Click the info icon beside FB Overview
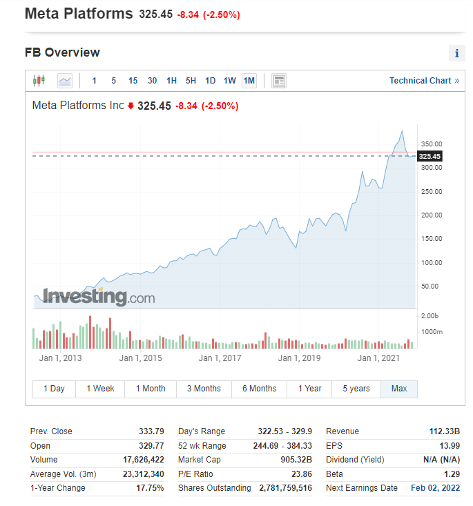Image resolution: width=473 pixels, height=506 pixels. click(456, 53)
